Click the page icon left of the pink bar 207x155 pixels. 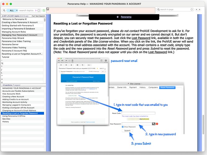pos(48,9)
